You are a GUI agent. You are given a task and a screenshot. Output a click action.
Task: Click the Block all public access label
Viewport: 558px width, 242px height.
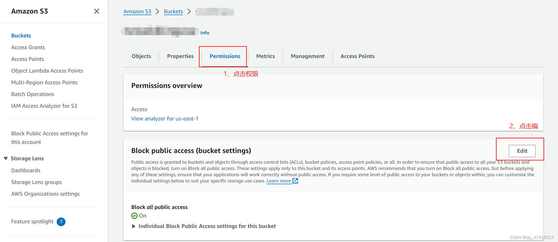(x=159, y=207)
